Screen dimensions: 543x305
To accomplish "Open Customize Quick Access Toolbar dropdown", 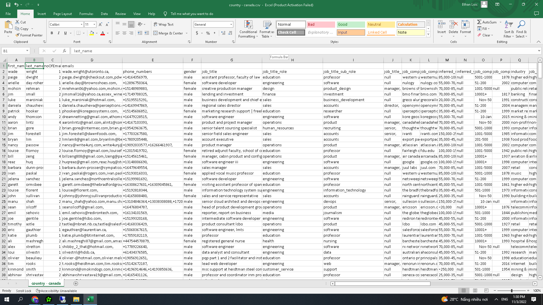I will pos(38,5).
